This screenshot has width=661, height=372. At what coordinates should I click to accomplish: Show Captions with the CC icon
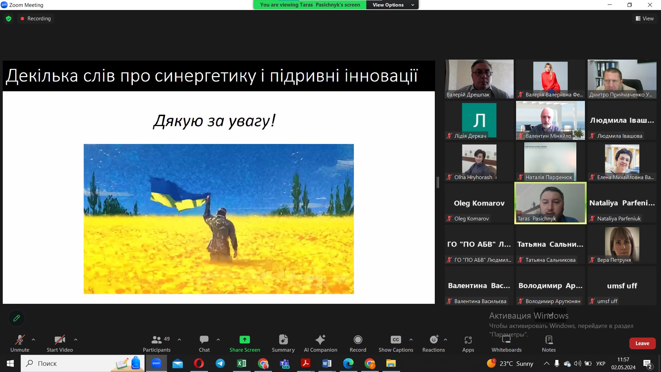pyautogui.click(x=396, y=340)
